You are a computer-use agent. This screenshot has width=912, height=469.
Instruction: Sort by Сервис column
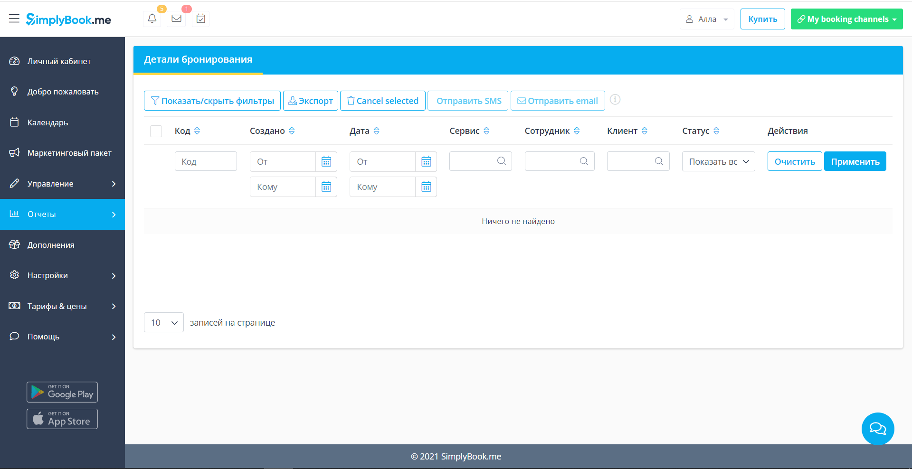[486, 131]
